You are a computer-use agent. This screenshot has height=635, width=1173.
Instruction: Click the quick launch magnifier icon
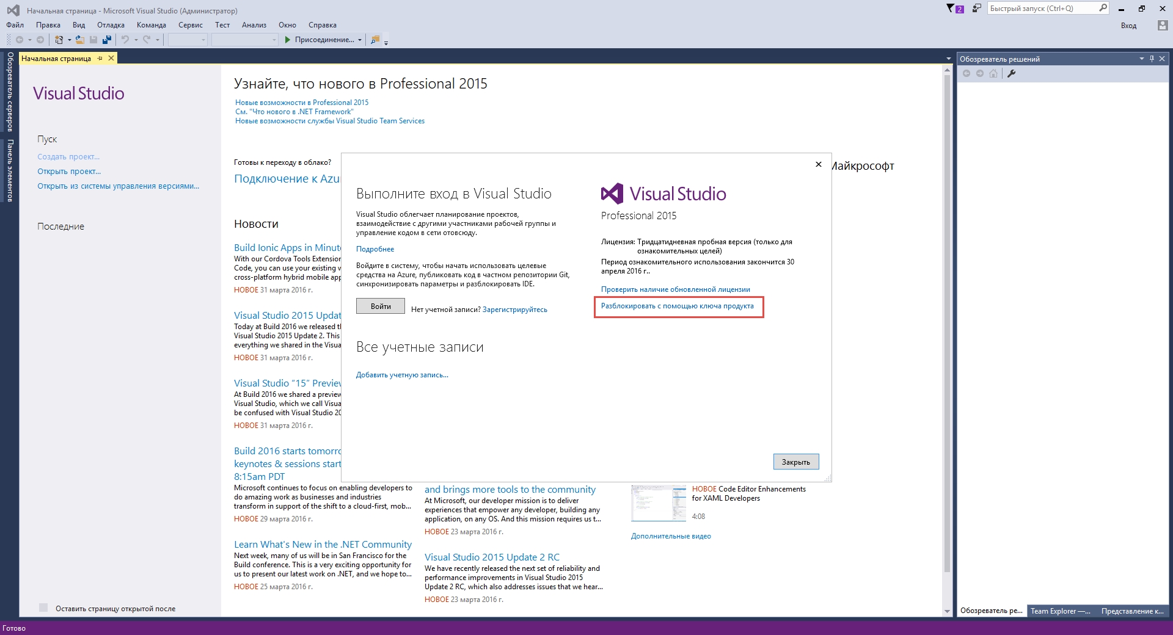1103,8
